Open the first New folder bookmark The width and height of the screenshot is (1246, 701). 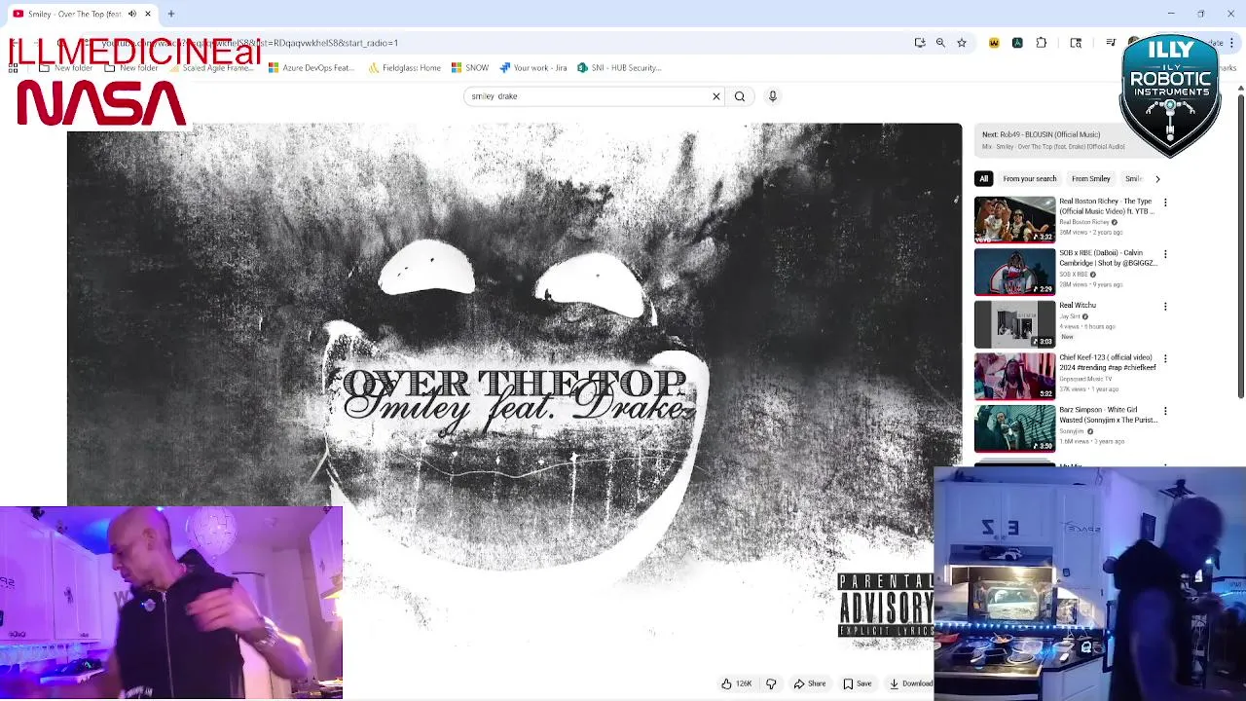pos(65,68)
